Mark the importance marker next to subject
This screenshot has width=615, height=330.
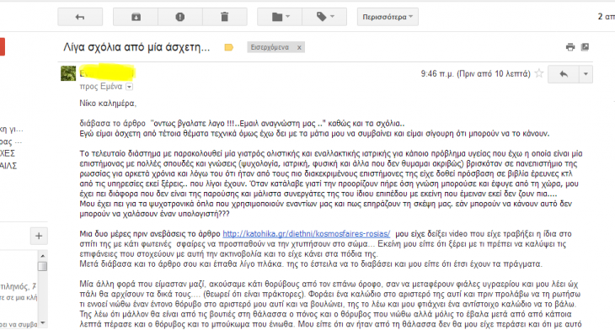(x=228, y=47)
